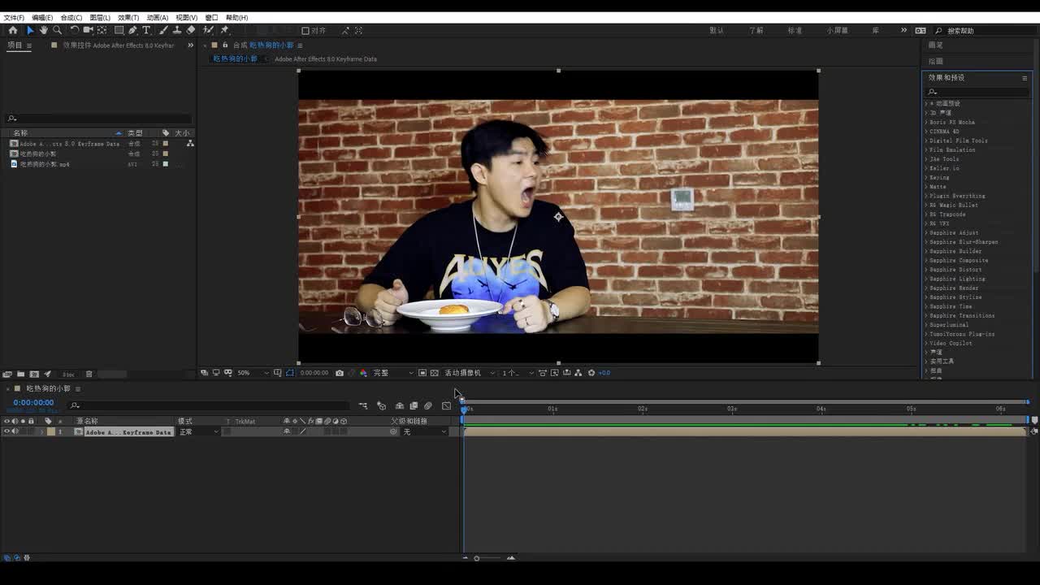Open the 绘画 panel
Image resolution: width=1040 pixels, height=585 pixels.
click(936, 61)
